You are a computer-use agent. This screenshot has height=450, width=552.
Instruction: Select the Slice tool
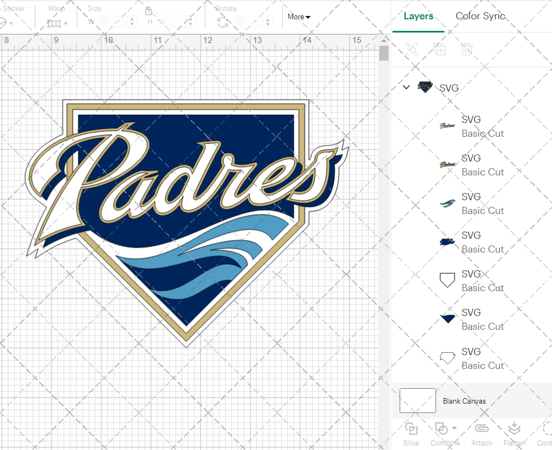point(411,435)
